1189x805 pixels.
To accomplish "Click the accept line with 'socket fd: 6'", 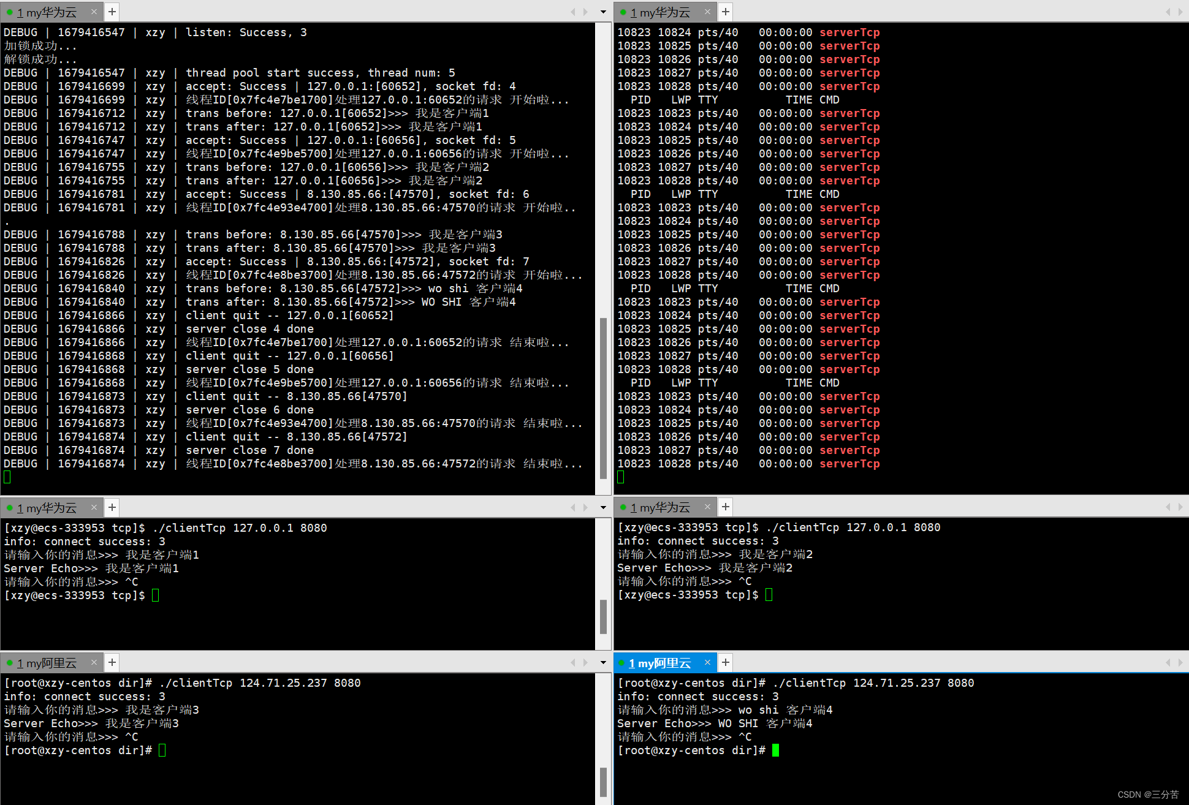I will [267, 194].
